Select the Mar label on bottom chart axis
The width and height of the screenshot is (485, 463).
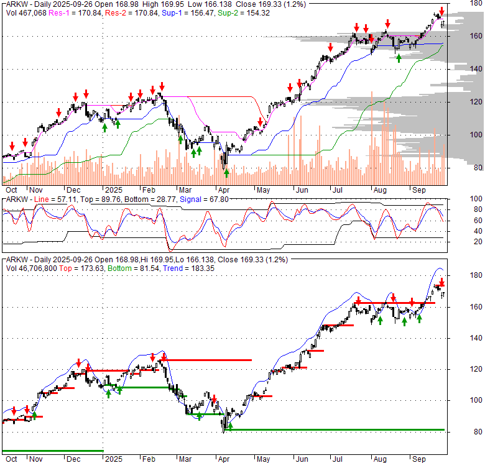click(x=185, y=459)
